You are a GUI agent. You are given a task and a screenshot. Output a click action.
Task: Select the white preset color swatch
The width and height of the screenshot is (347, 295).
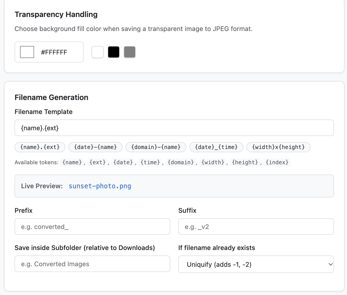click(x=98, y=52)
